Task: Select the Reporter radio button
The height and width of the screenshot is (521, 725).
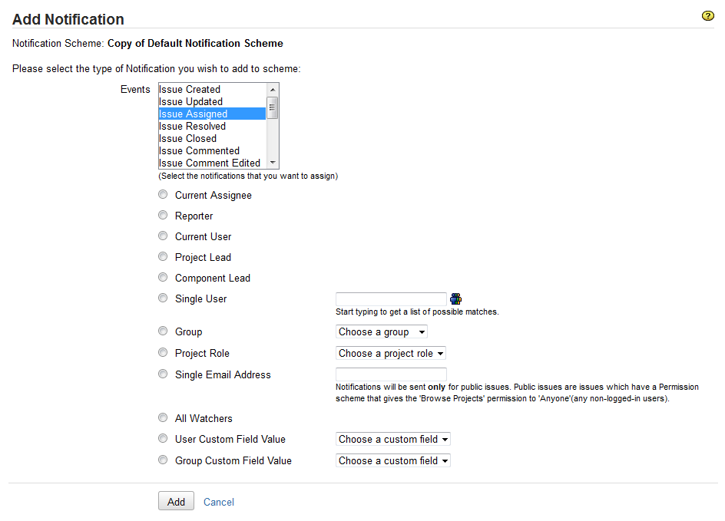Action: pyautogui.click(x=163, y=216)
